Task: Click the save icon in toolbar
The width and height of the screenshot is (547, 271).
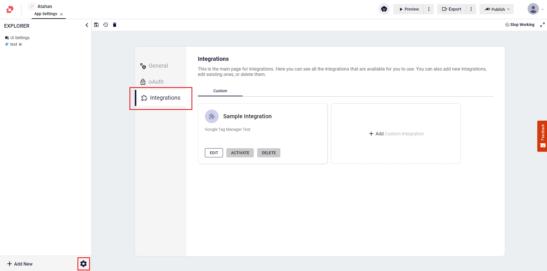Action: tap(96, 25)
